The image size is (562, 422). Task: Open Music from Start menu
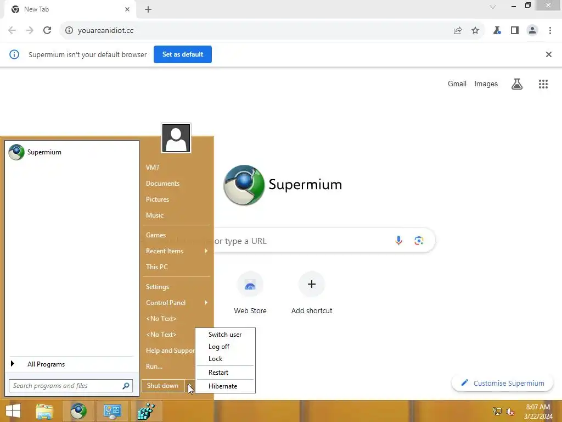[x=154, y=215]
